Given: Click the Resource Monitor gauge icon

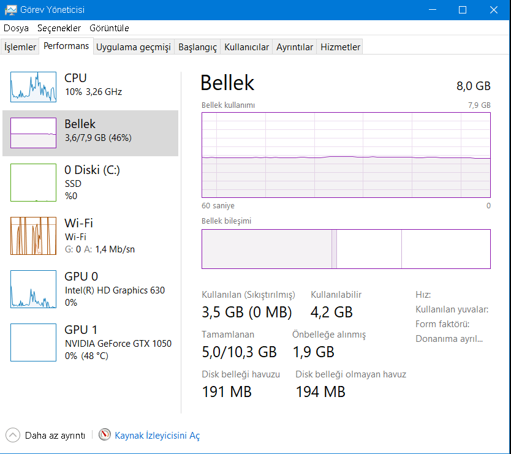Looking at the screenshot, I should (x=105, y=434).
